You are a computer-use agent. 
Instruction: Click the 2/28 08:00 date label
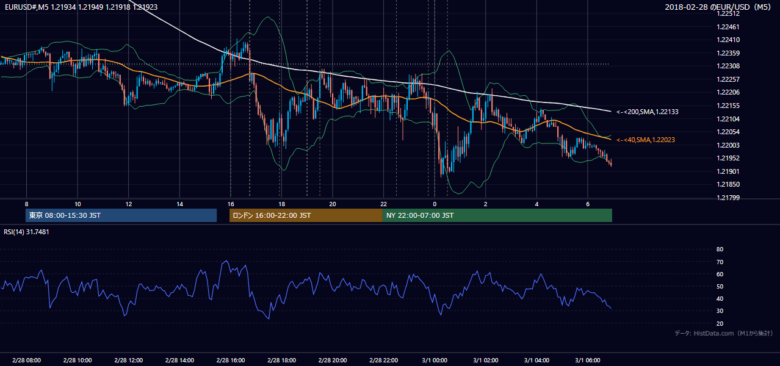click(26, 361)
